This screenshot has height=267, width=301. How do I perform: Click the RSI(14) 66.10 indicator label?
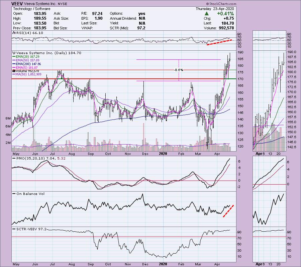click(x=30, y=33)
